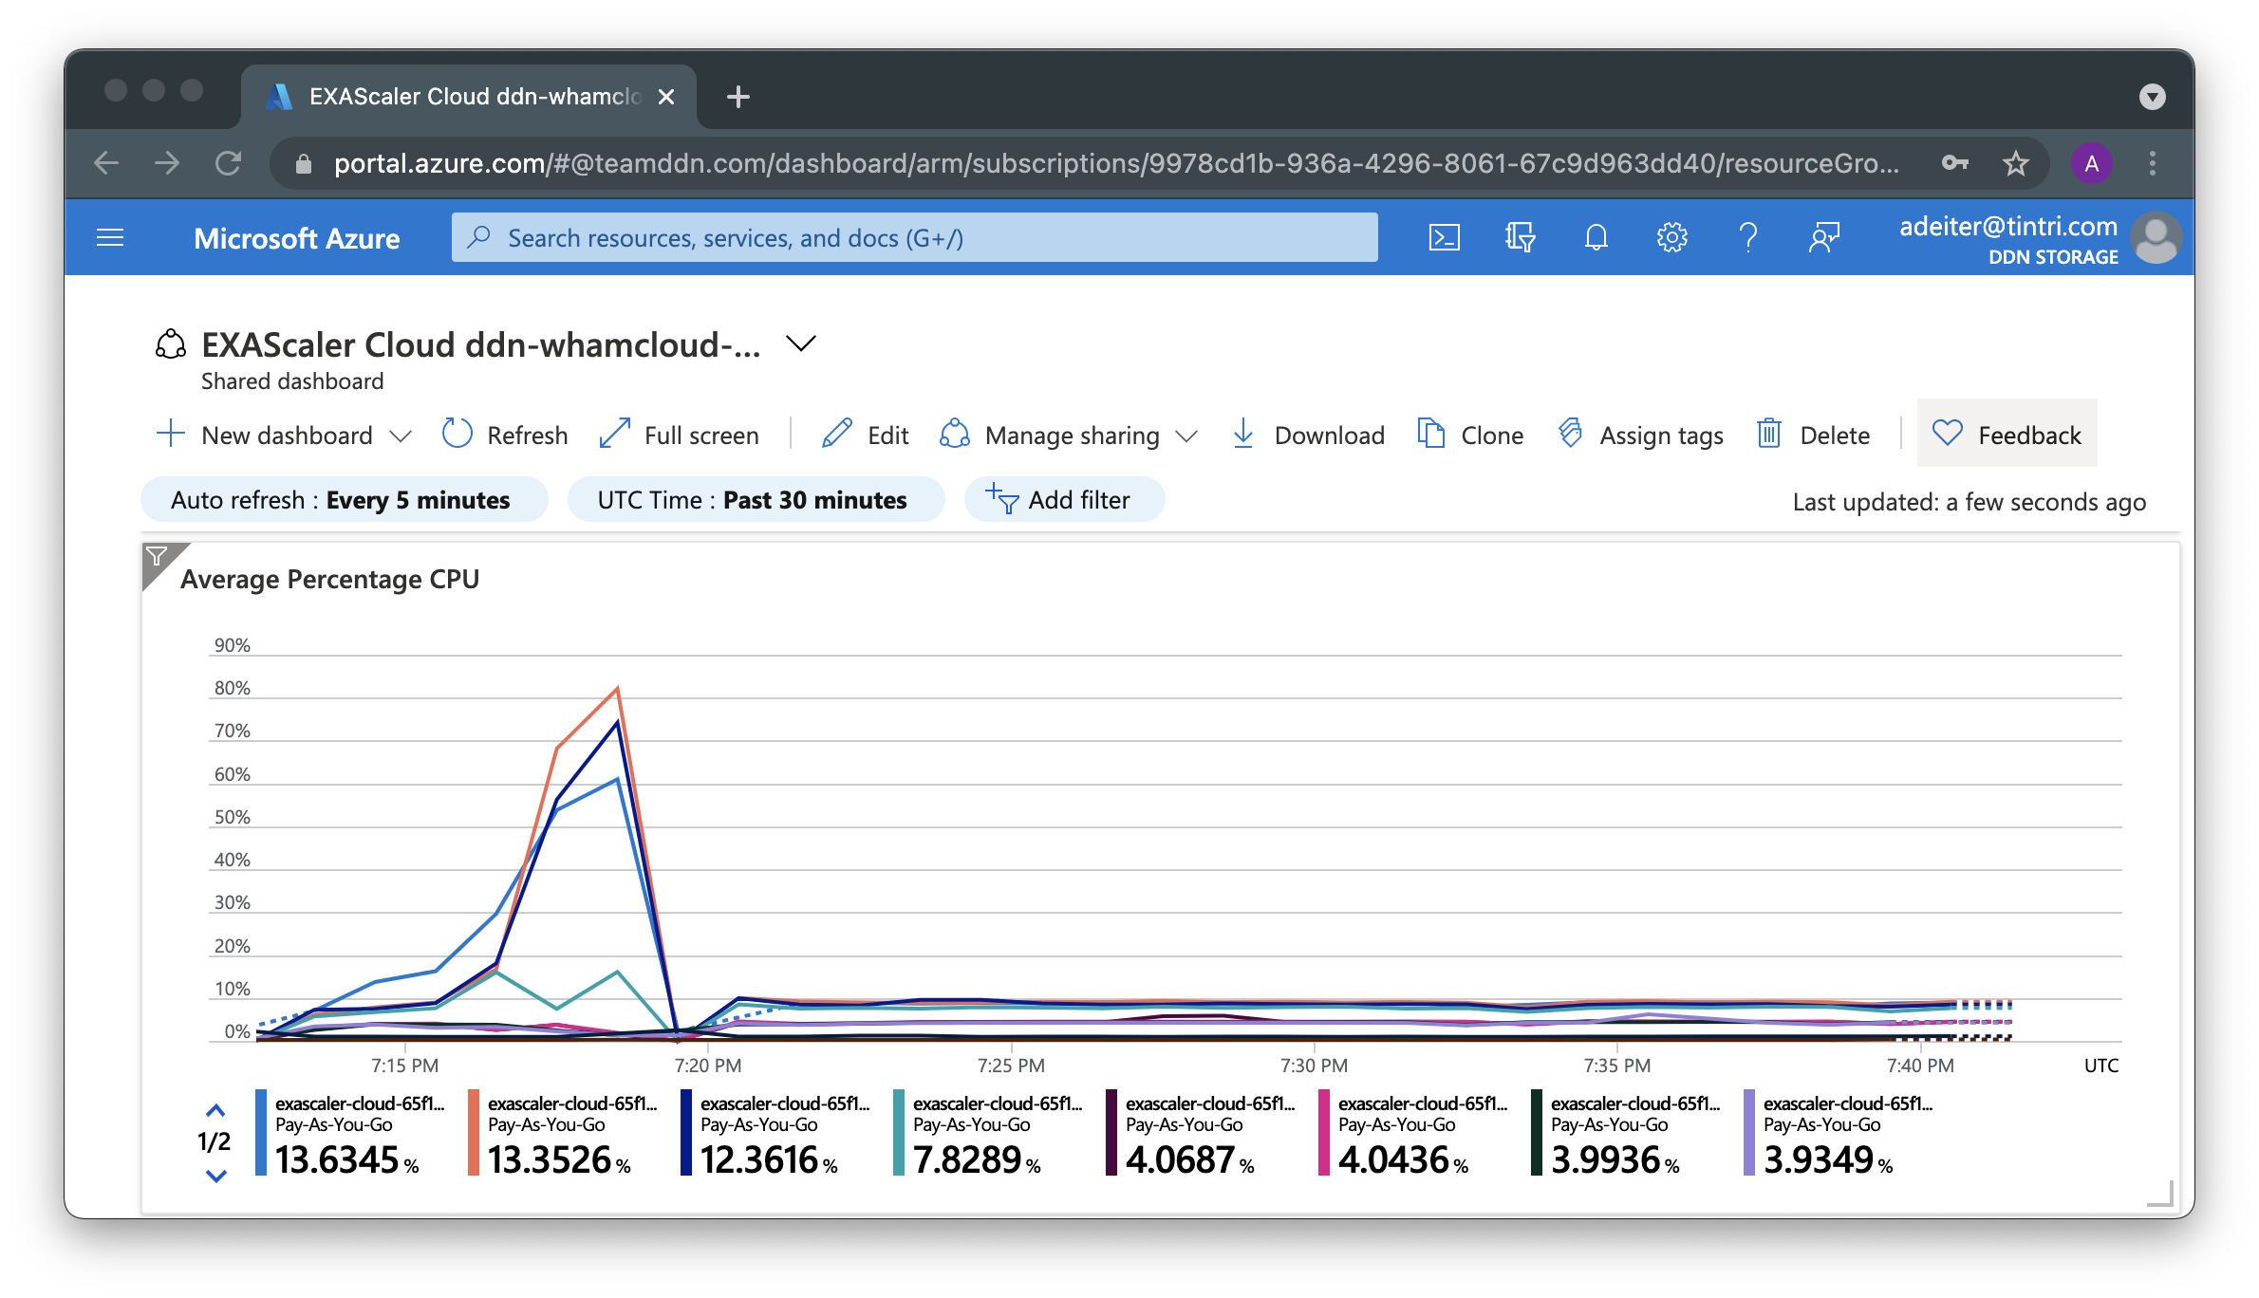This screenshot has height=1298, width=2259.
Task: Change UTC Time Past 30 minutes range
Action: [755, 500]
